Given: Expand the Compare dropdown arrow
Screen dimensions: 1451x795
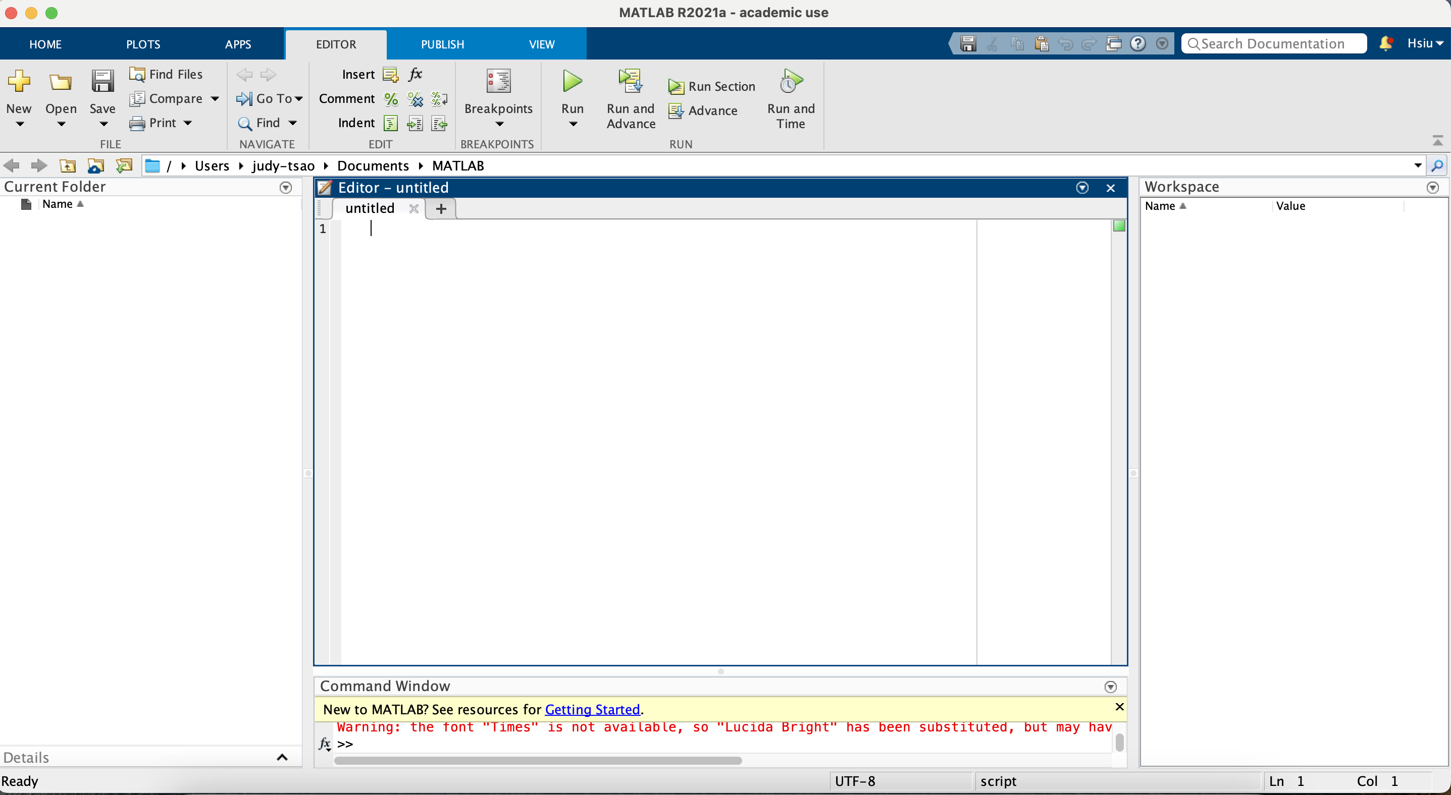Looking at the screenshot, I should tap(215, 99).
